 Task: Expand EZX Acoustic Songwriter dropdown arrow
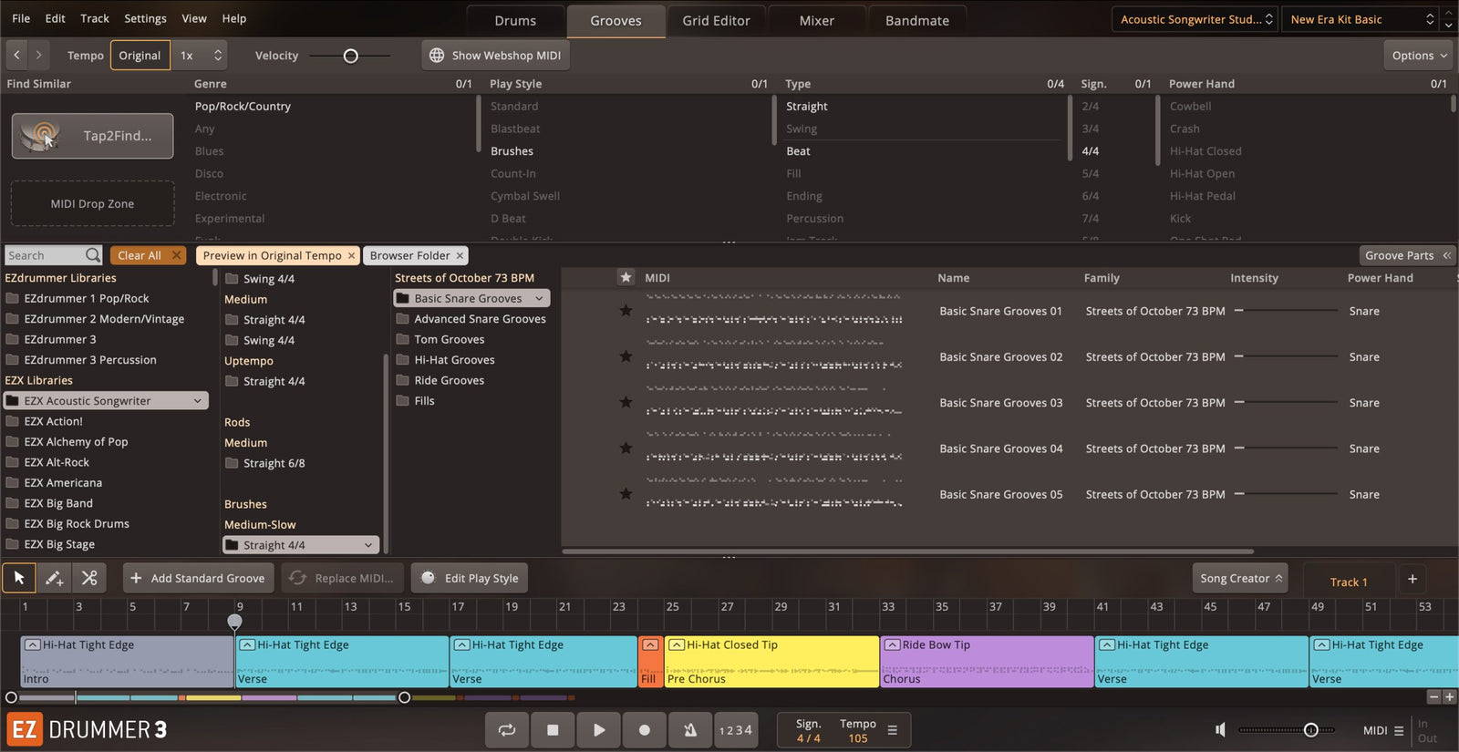[198, 401]
